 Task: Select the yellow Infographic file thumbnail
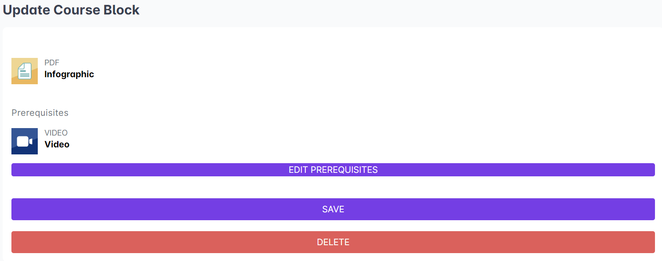(x=25, y=71)
